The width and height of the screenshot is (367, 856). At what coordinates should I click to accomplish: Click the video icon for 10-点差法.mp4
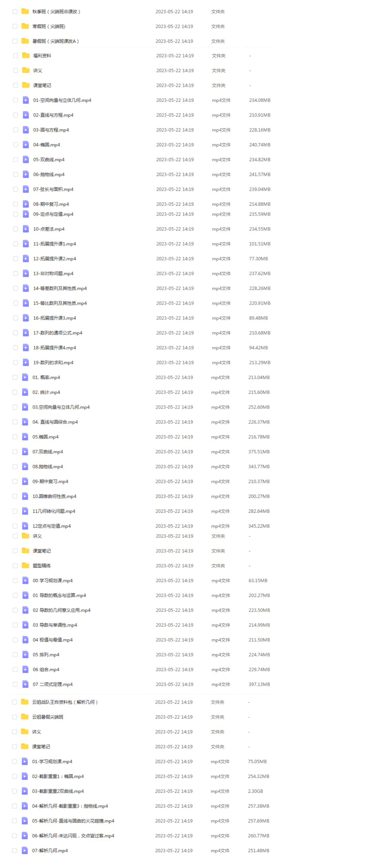coord(26,229)
